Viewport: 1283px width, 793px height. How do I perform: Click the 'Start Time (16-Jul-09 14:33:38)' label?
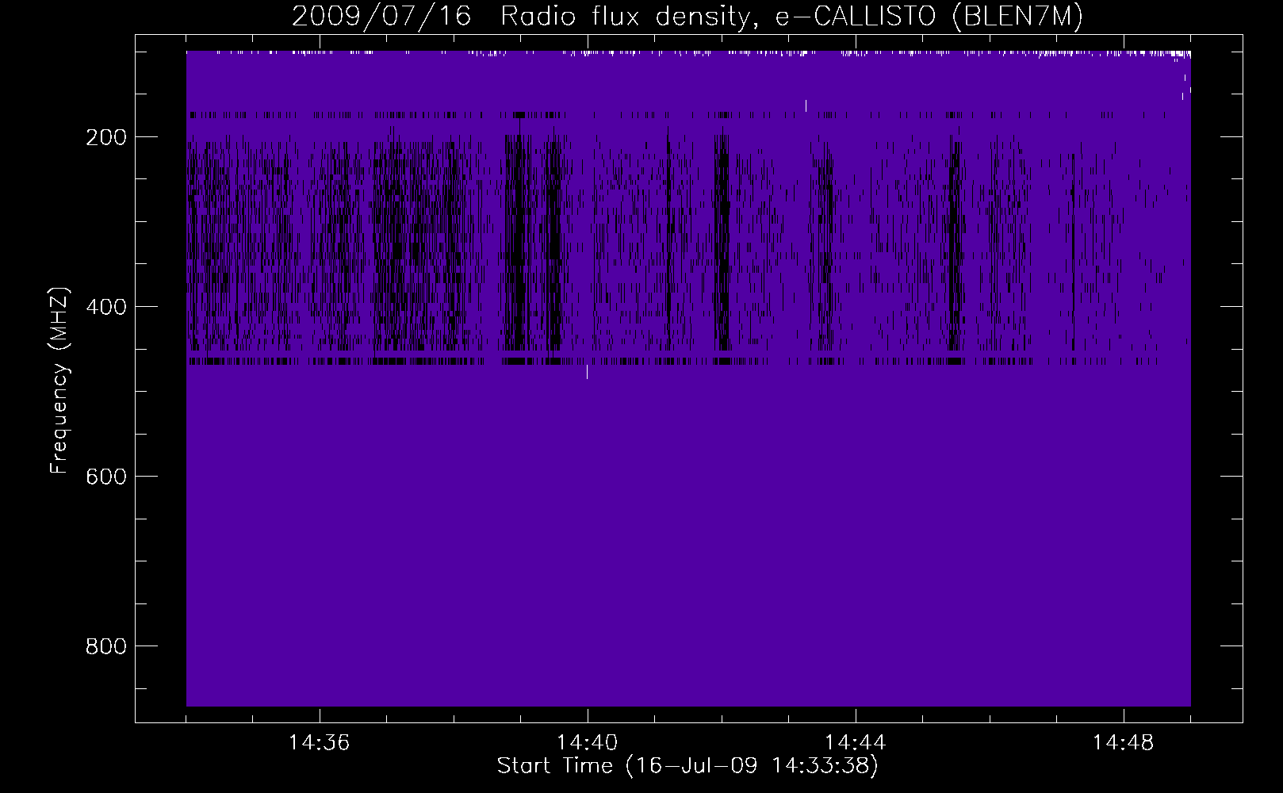[x=687, y=766]
